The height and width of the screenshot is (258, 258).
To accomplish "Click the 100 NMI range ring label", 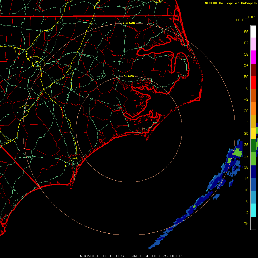I will (129, 23).
